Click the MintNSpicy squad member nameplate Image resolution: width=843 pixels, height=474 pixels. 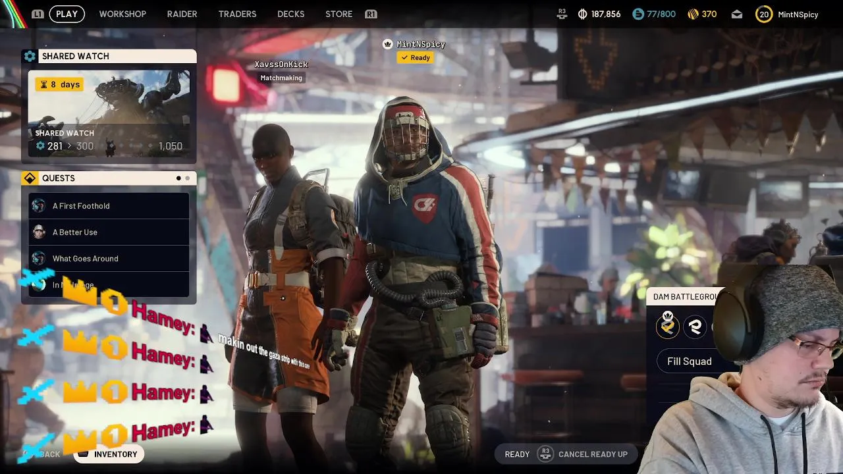click(421, 44)
